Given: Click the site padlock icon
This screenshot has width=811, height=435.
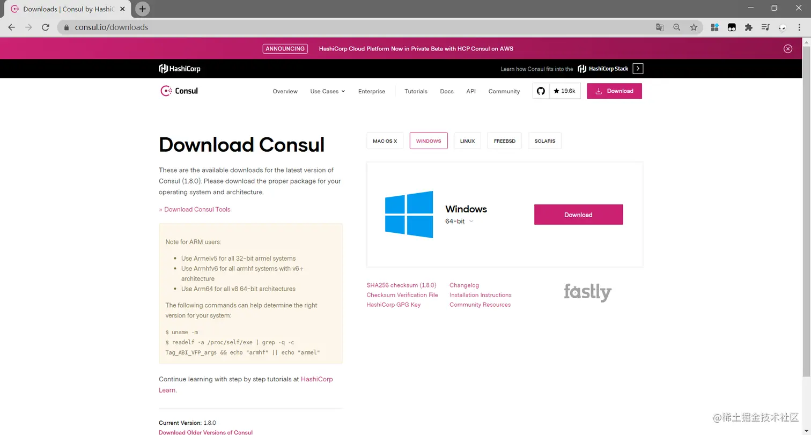Looking at the screenshot, I should tap(67, 27).
